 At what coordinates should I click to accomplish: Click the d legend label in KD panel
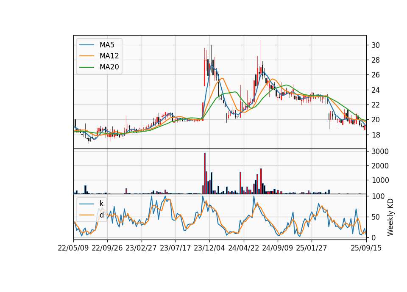pyautogui.click(x=101, y=215)
